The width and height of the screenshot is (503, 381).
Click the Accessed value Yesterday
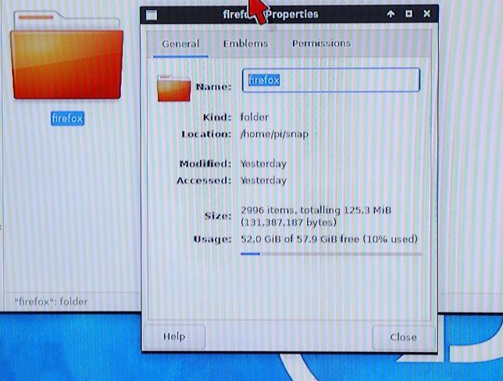click(x=264, y=180)
